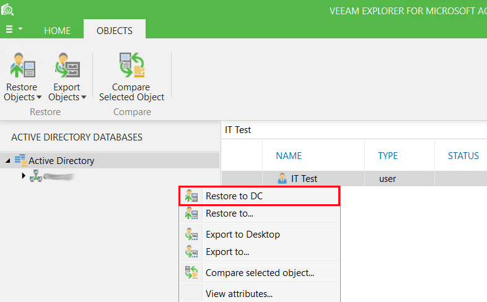Click the Restore Objects ribbon icon
This screenshot has height=302, width=487.
pyautogui.click(x=22, y=65)
